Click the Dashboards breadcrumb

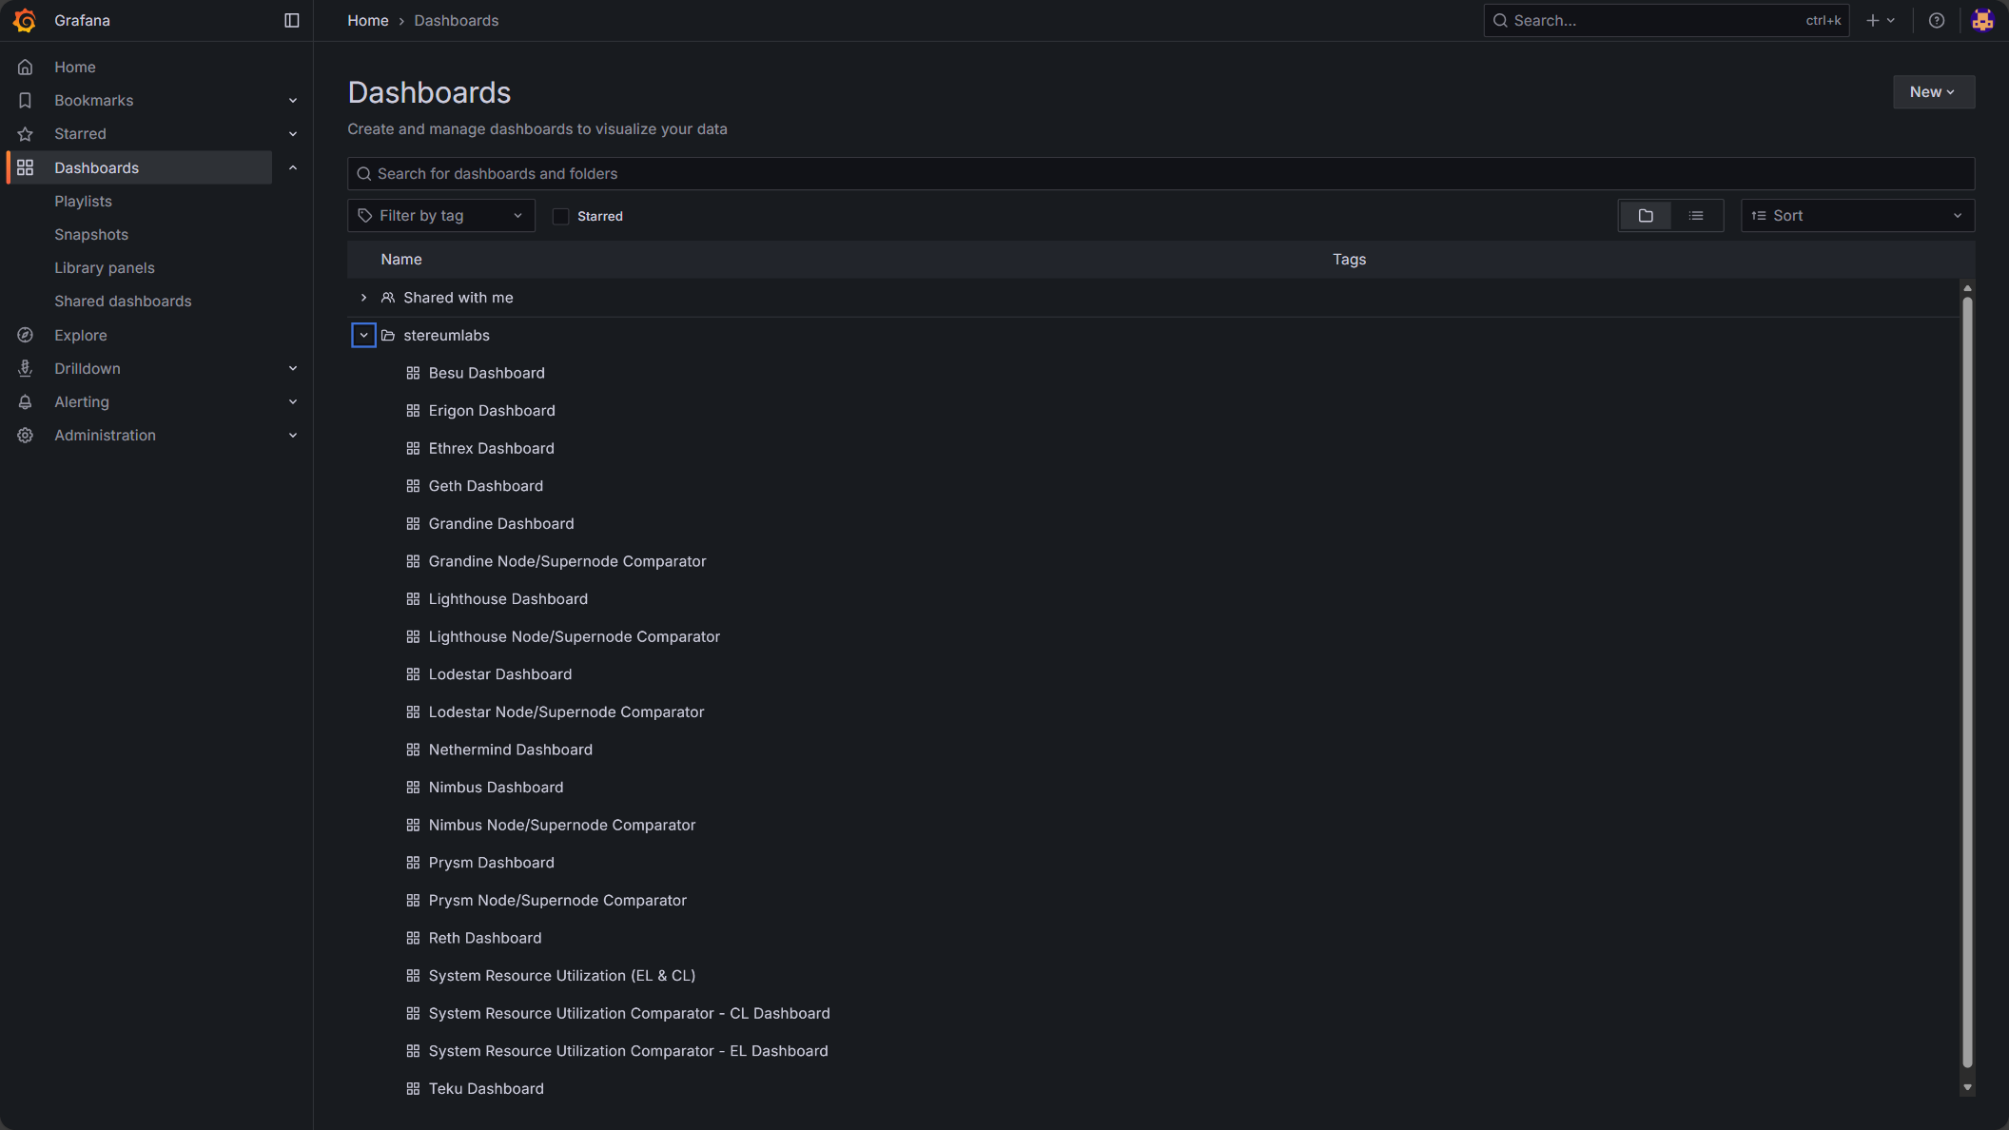click(456, 20)
